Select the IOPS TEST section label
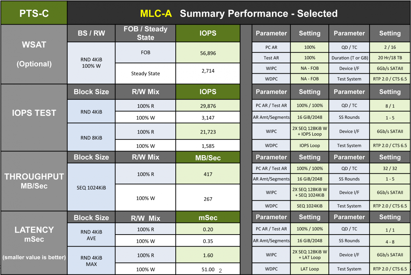The height and width of the screenshot is (275, 411). (x=34, y=113)
